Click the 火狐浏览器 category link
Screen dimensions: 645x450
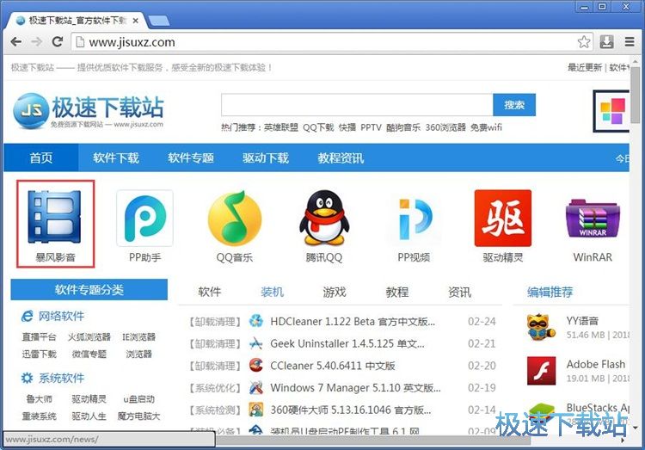tap(89, 336)
